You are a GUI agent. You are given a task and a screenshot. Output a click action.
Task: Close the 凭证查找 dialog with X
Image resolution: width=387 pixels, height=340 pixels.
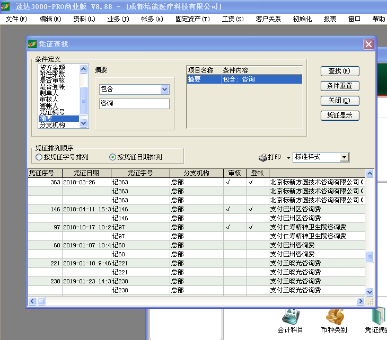[x=368, y=44]
